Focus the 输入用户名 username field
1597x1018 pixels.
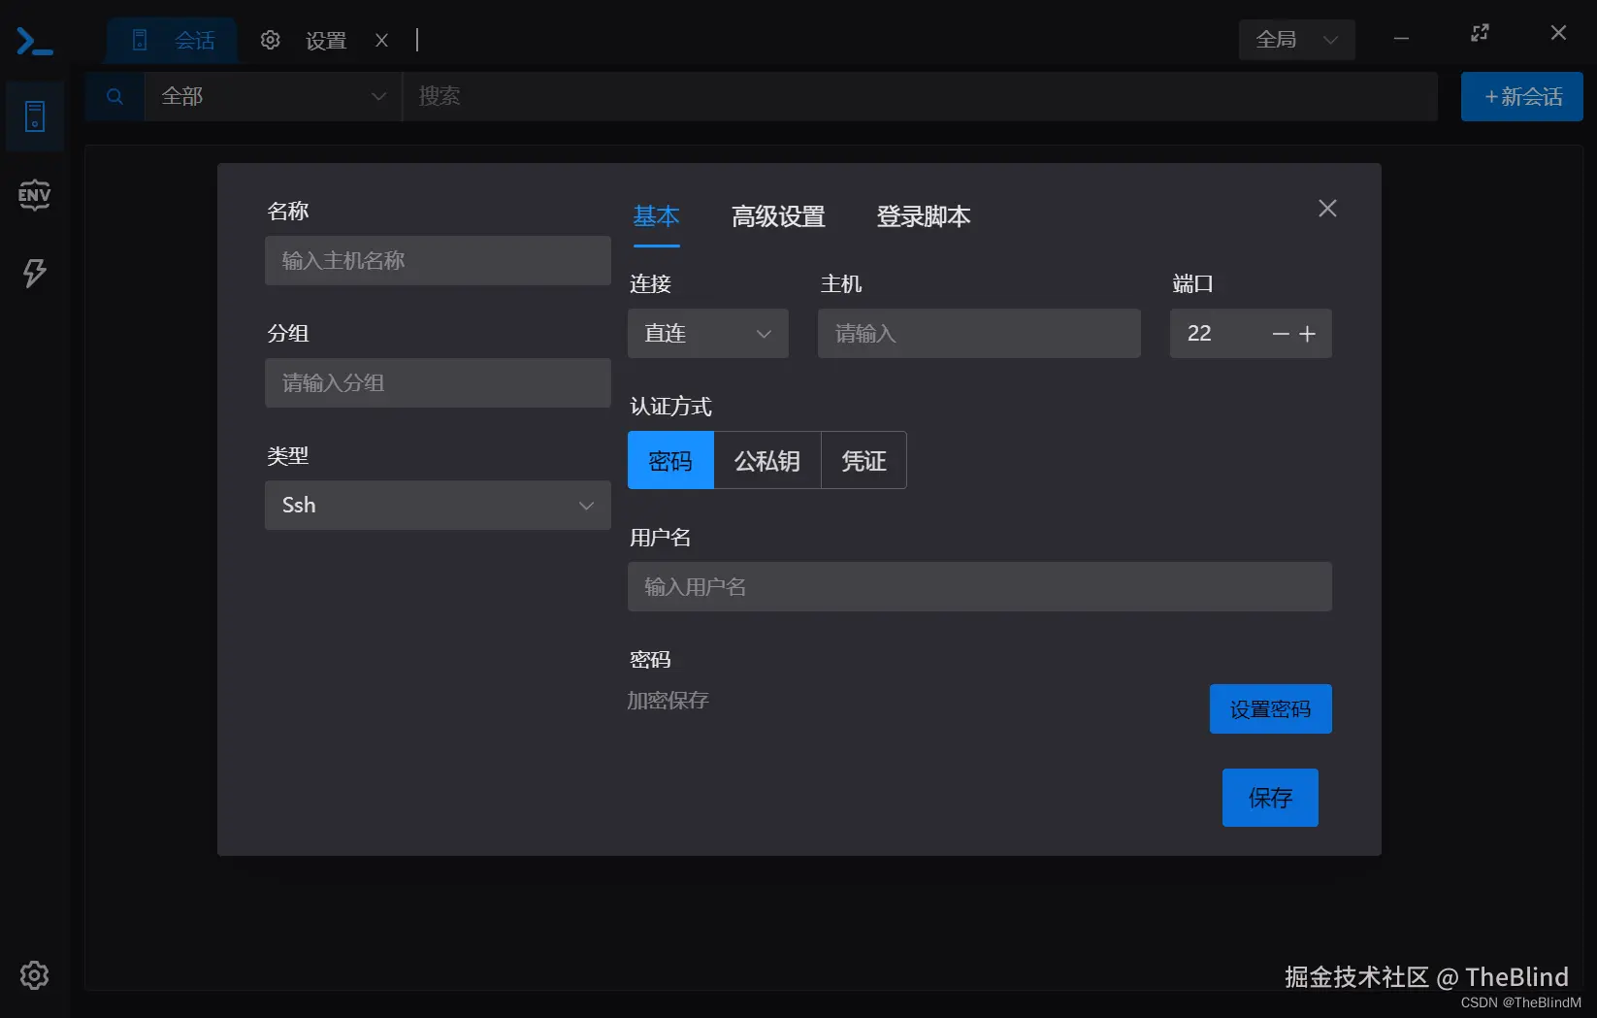pyautogui.click(x=980, y=587)
